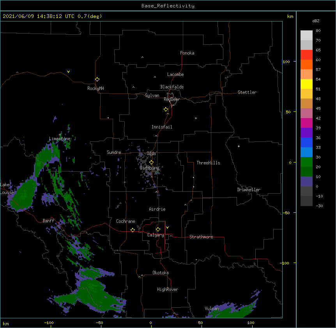The height and width of the screenshot is (328, 336).
Task: Click the Base_Reflectivity title text
Action: point(168,6)
